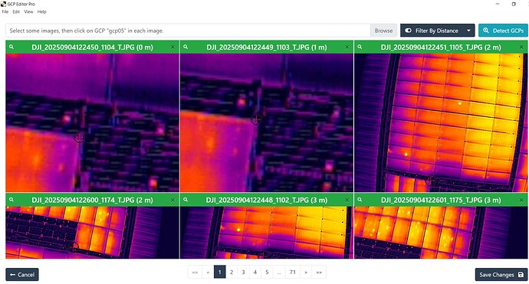Screen dimensions: 529x284
Task: Go to page 4
Action: (x=255, y=272)
